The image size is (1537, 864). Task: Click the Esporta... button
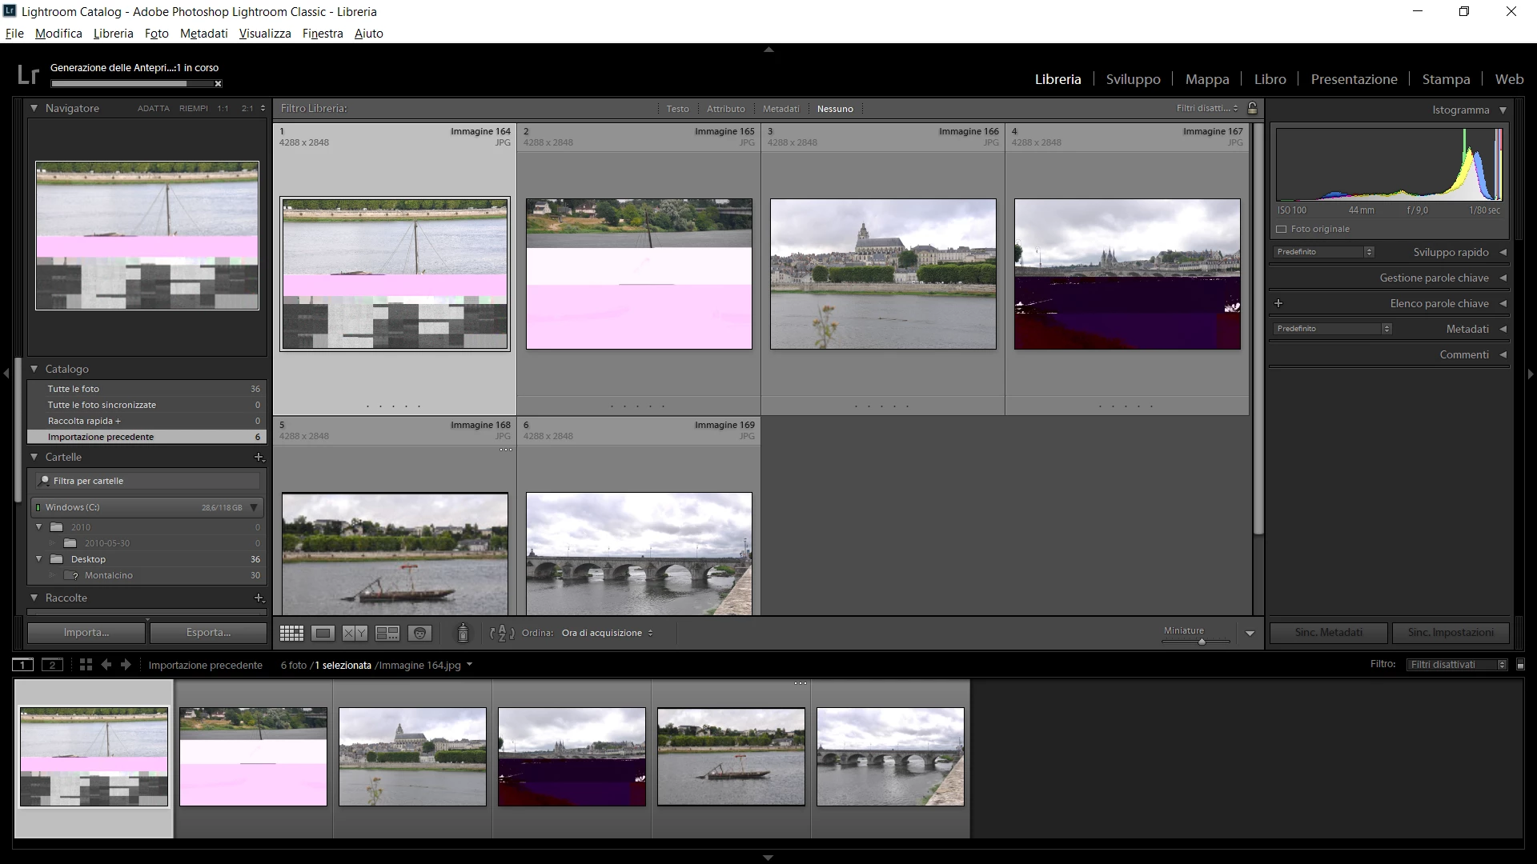click(208, 632)
